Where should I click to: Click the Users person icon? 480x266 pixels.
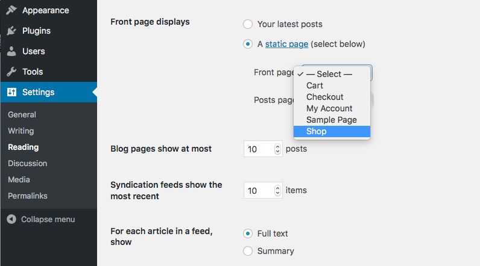(11, 51)
